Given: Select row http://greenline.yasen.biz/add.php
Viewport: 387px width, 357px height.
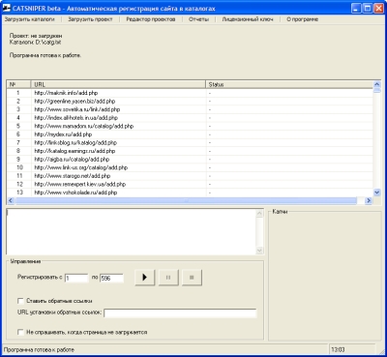Looking at the screenshot, I should coord(190,102).
